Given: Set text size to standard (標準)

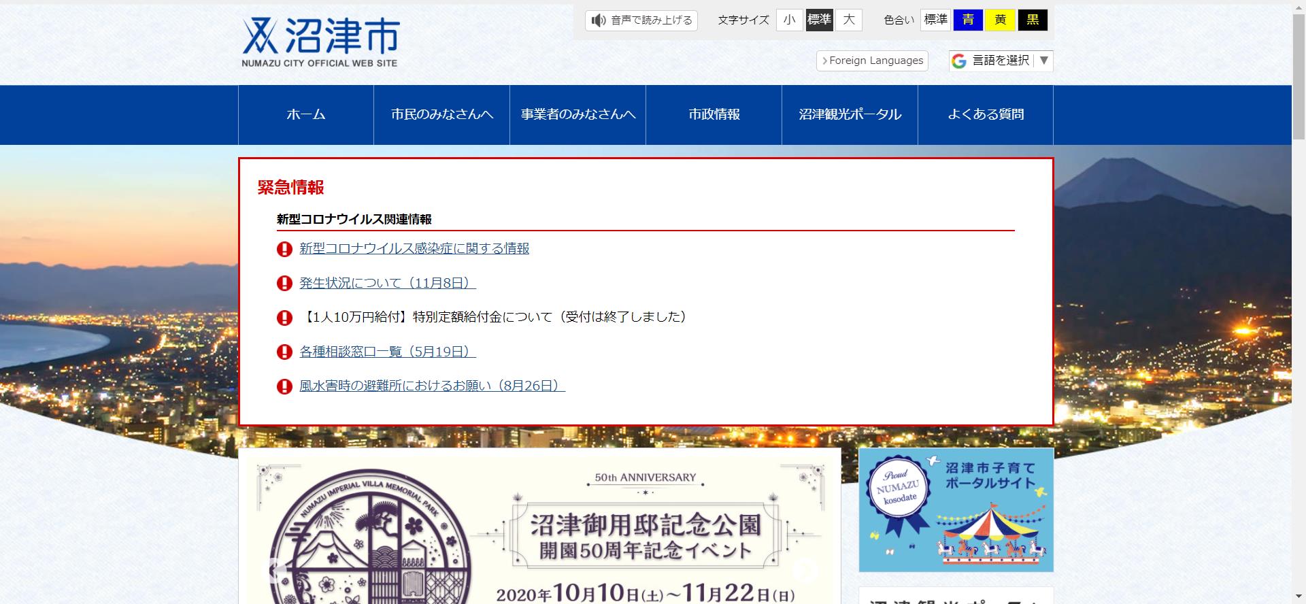Looking at the screenshot, I should pos(819,20).
